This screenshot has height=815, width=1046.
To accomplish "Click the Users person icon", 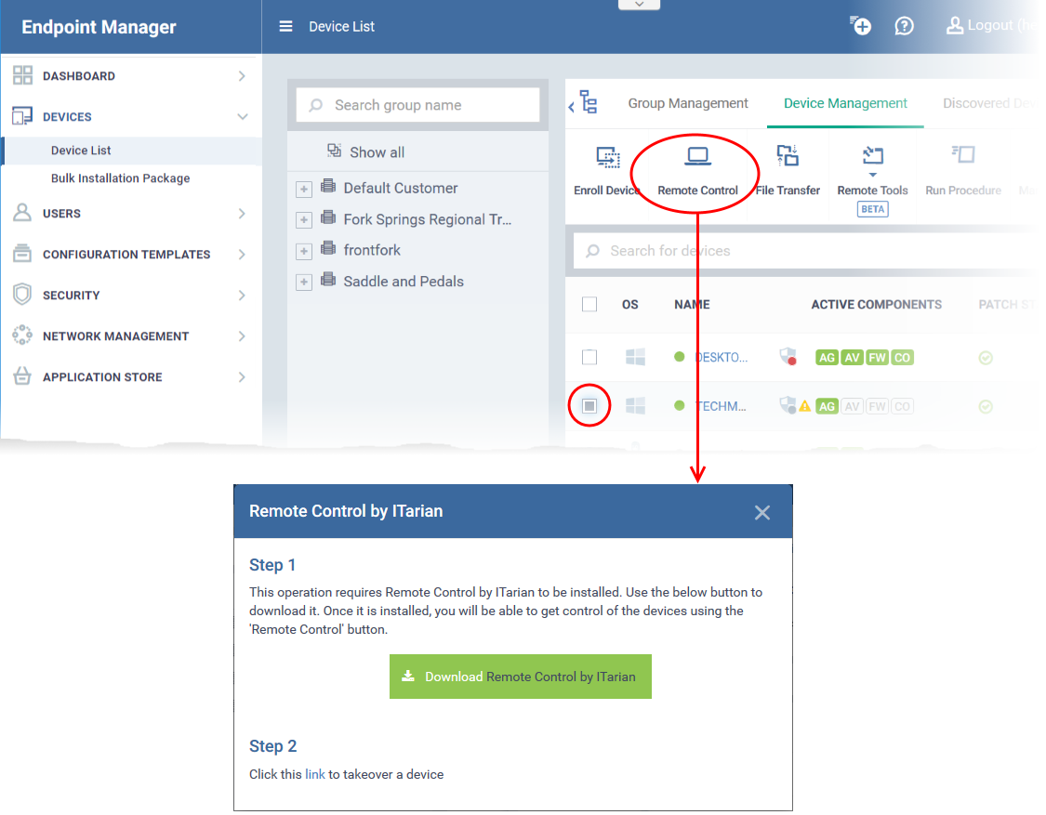I will [x=22, y=213].
